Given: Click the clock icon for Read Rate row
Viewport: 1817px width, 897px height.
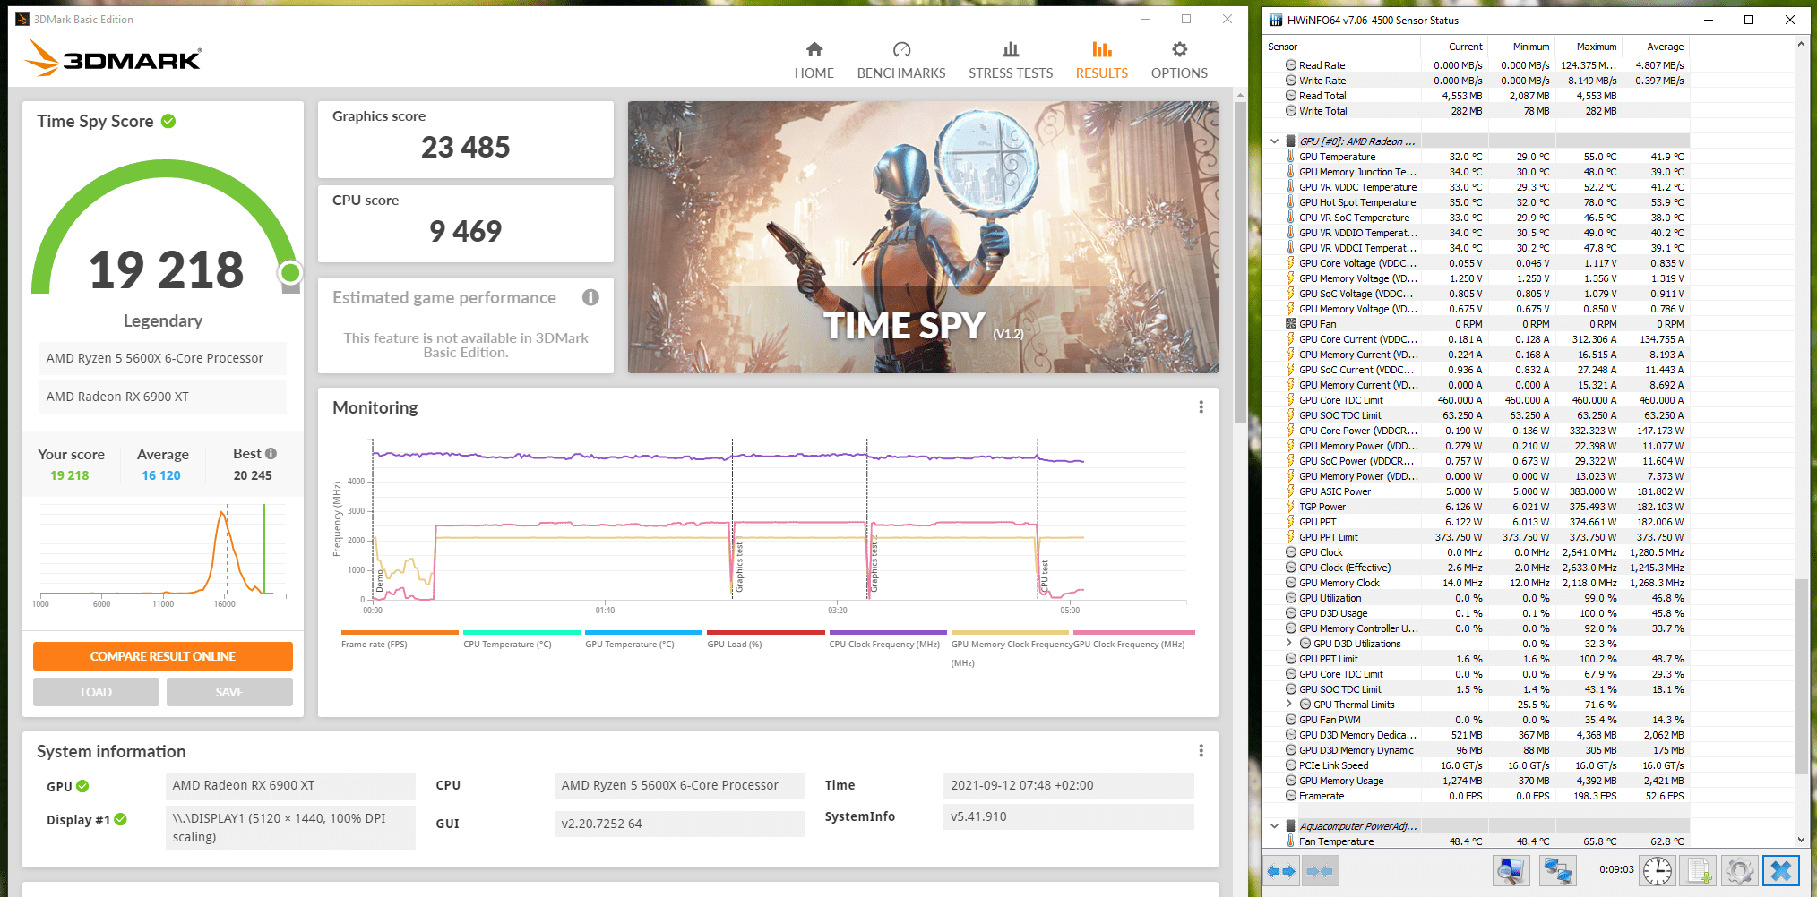Looking at the screenshot, I should [x=1291, y=65].
